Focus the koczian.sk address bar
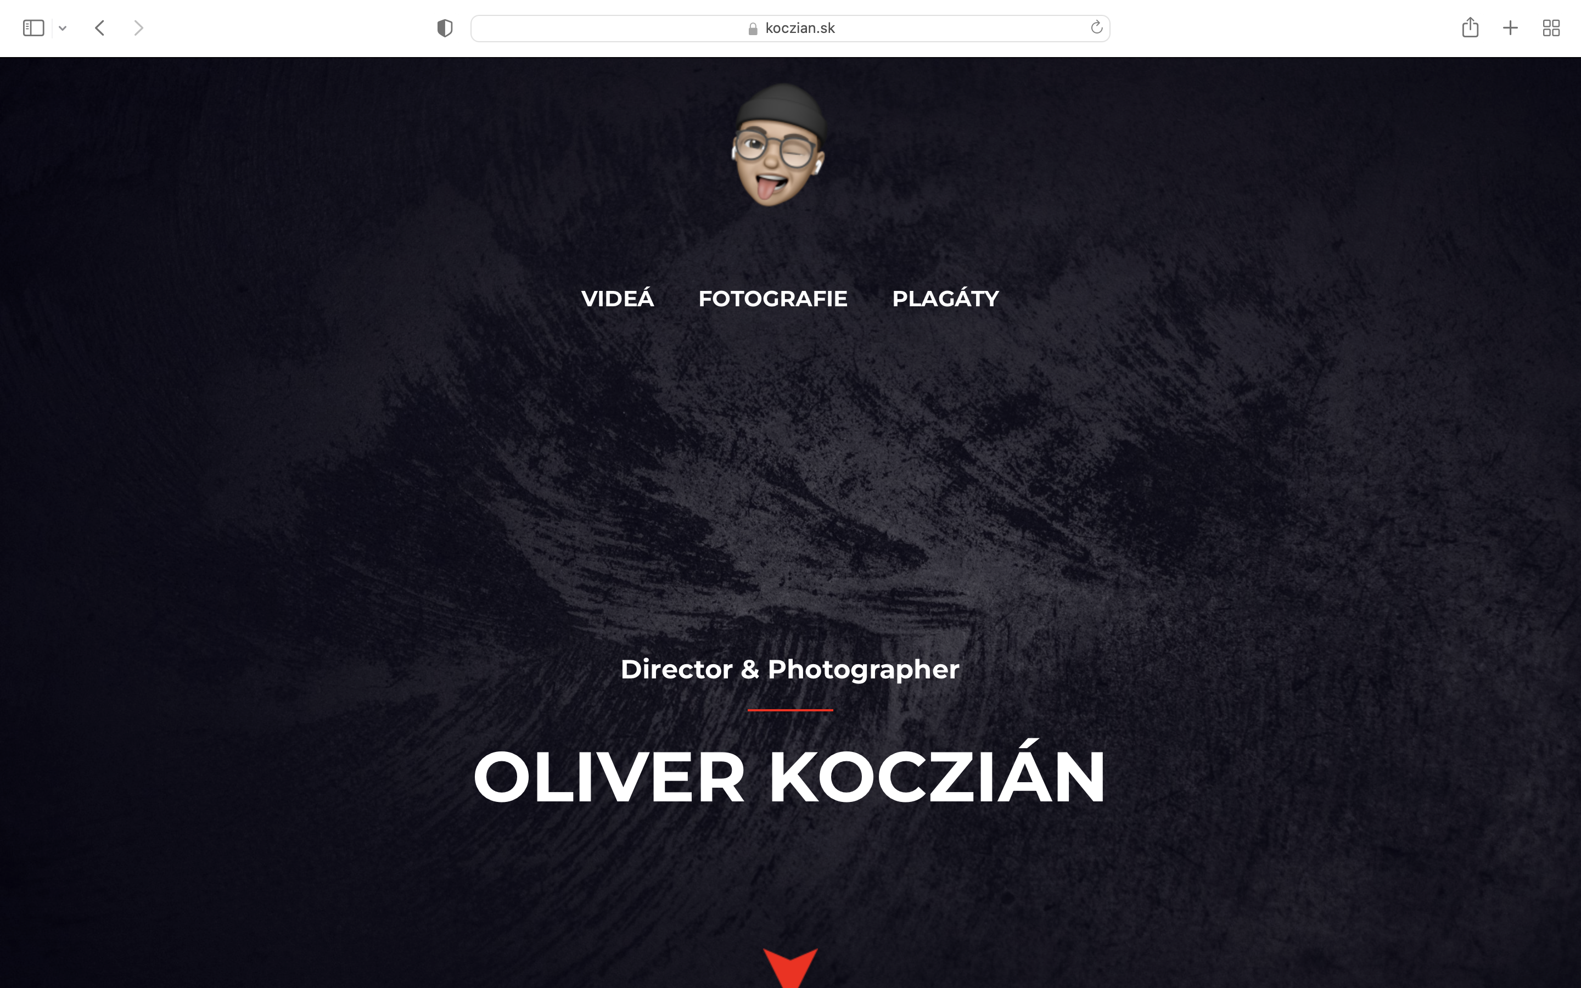1581x988 pixels. (x=790, y=28)
